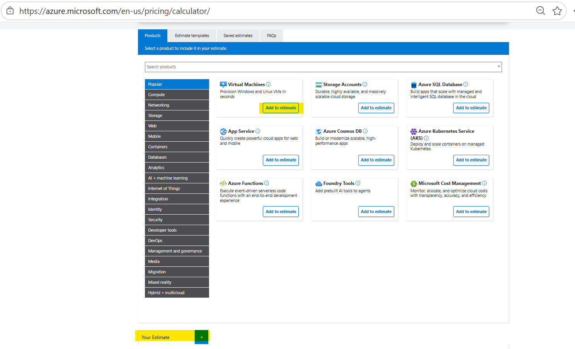Open the Azure Cosmos DB info icon

(365, 131)
